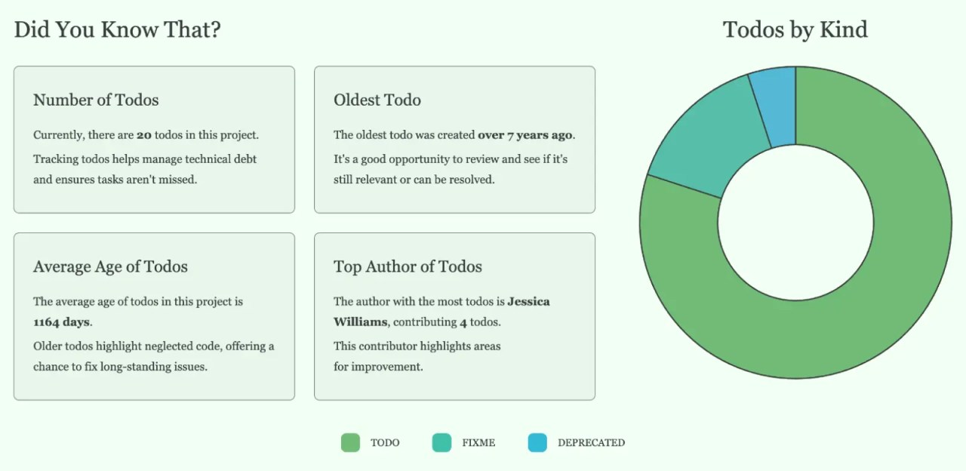The height and width of the screenshot is (471, 966).
Task: Click the Oldest Todo card heading
Action: tap(377, 100)
